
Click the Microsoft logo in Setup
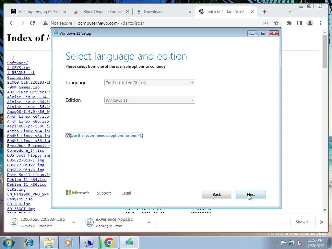(77, 193)
